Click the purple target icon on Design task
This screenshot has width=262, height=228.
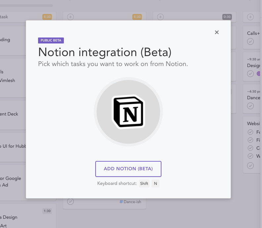tap(259, 74)
